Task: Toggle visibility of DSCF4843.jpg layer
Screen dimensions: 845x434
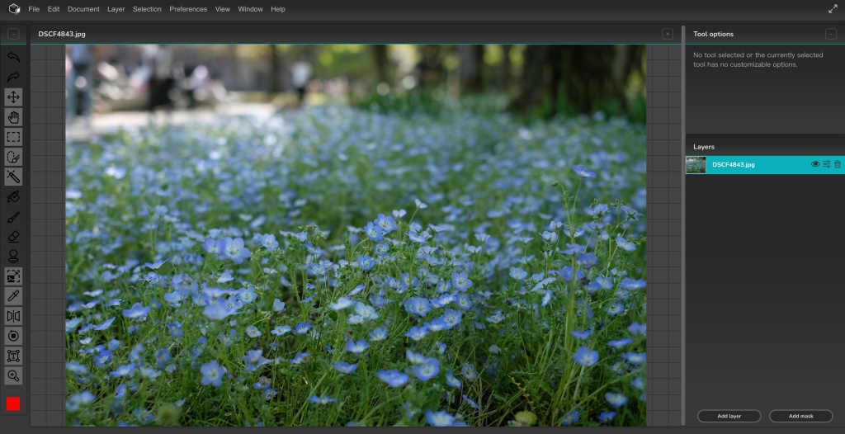Action: point(815,164)
